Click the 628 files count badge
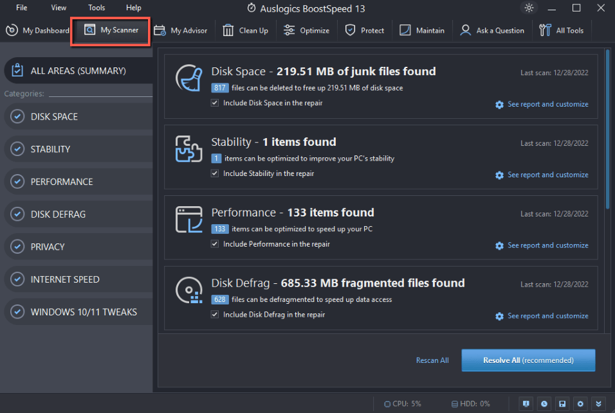This screenshot has width=615, height=413. coord(219,299)
